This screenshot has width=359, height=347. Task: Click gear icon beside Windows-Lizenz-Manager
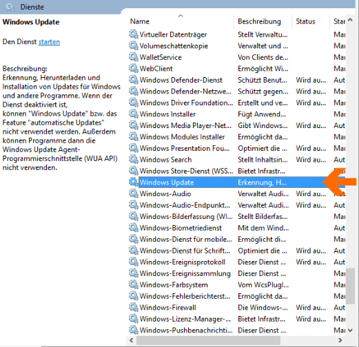pos(133,319)
